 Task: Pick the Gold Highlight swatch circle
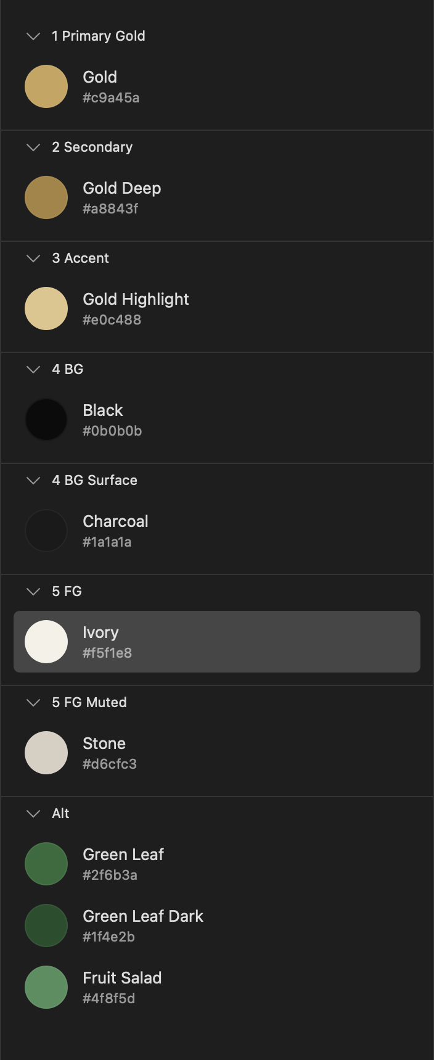(46, 308)
